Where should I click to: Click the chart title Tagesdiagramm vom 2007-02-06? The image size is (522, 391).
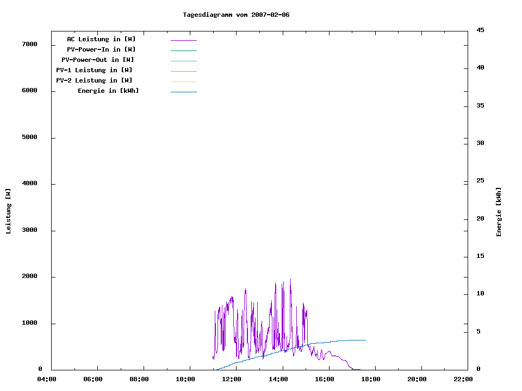(236, 15)
